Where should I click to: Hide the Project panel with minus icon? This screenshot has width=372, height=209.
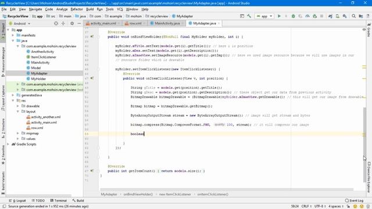click(x=79, y=23)
